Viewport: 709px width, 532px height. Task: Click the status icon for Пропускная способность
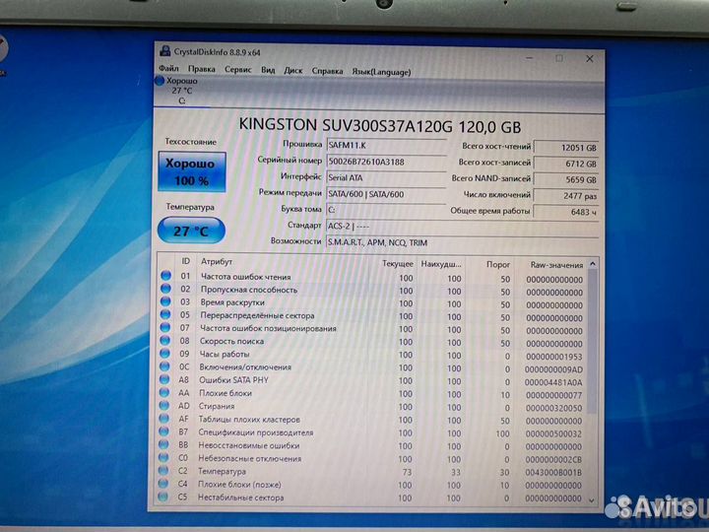(x=165, y=288)
